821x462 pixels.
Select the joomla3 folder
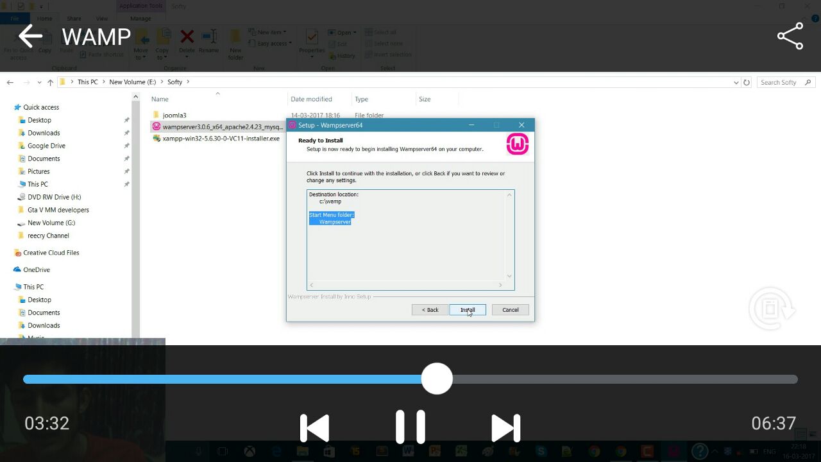174,116
